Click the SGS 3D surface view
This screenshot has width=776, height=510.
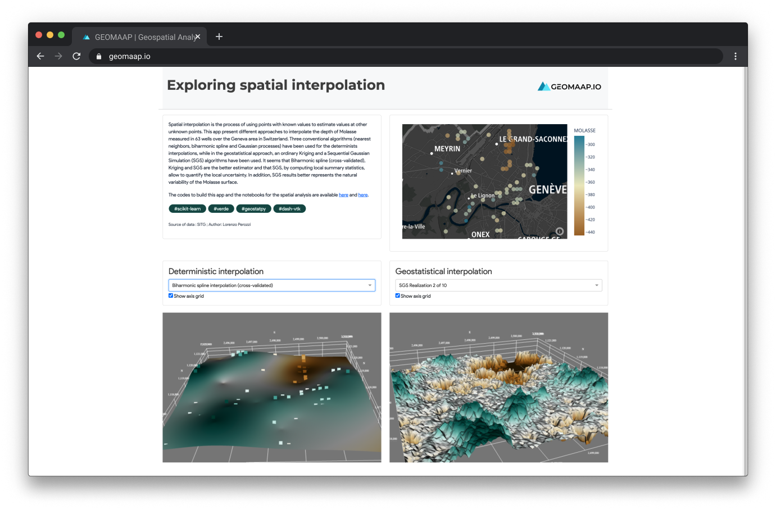tap(498, 388)
